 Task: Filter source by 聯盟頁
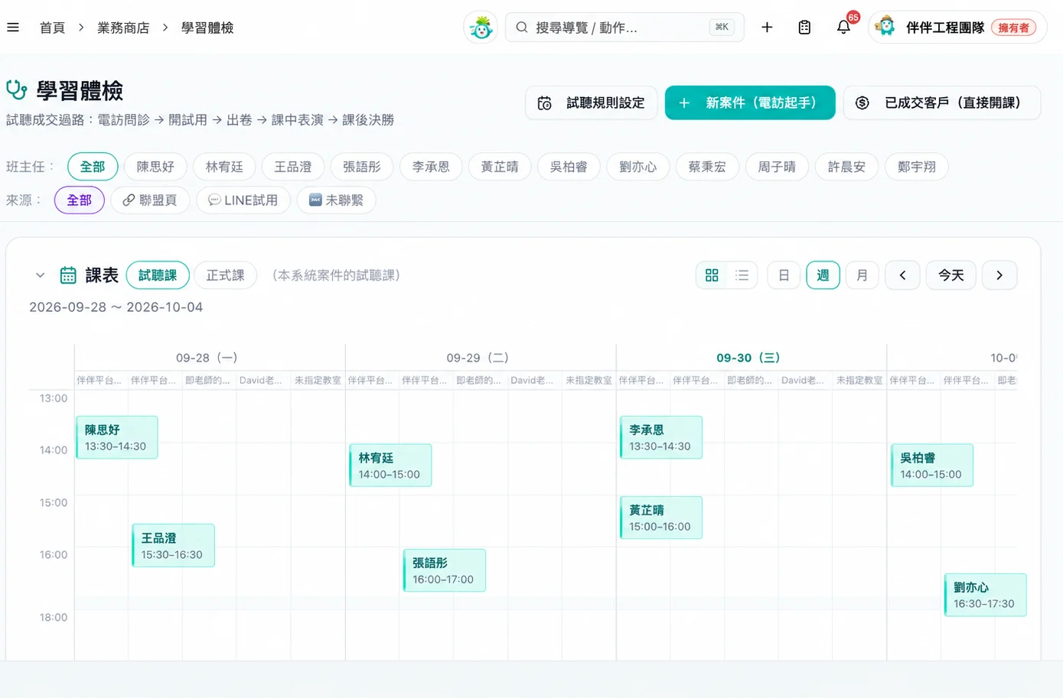coord(150,200)
